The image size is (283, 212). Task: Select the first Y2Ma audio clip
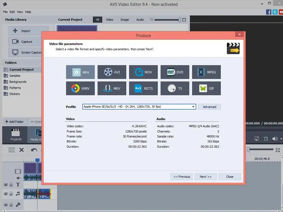coord(30,194)
